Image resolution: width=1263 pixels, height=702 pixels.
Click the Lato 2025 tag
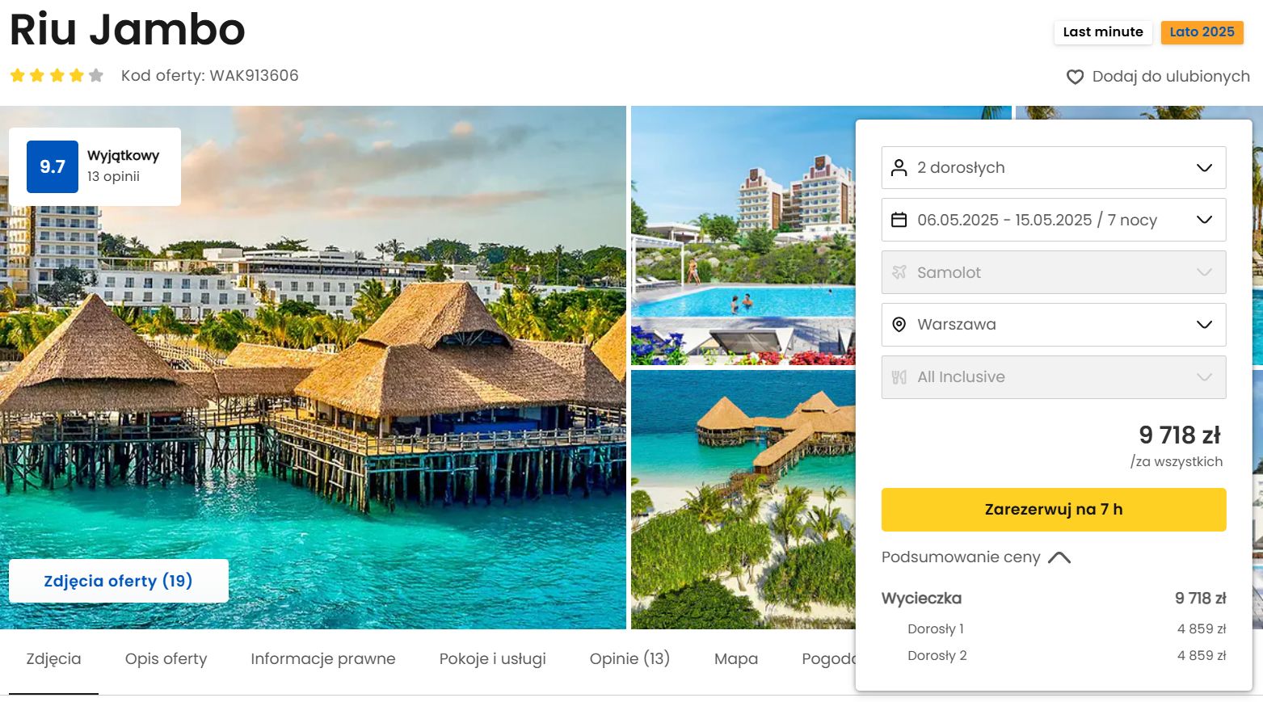[x=1202, y=32]
